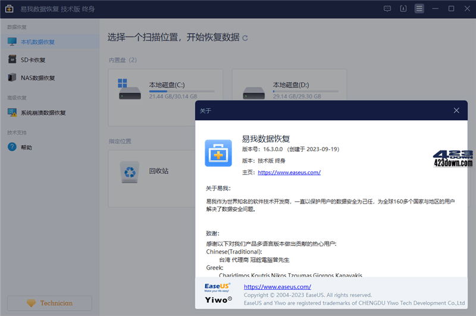This screenshot has width=476, height=316.
Task: Click the Windows drive icon for C:
Action: pos(130,89)
